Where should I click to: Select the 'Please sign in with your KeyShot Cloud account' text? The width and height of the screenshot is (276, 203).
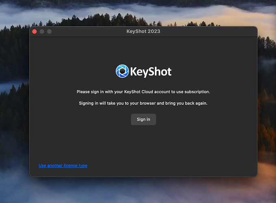(143, 92)
